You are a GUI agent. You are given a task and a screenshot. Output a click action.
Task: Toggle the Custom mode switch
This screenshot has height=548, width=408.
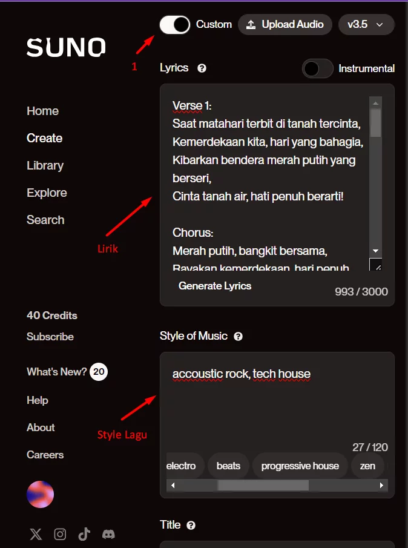point(175,25)
